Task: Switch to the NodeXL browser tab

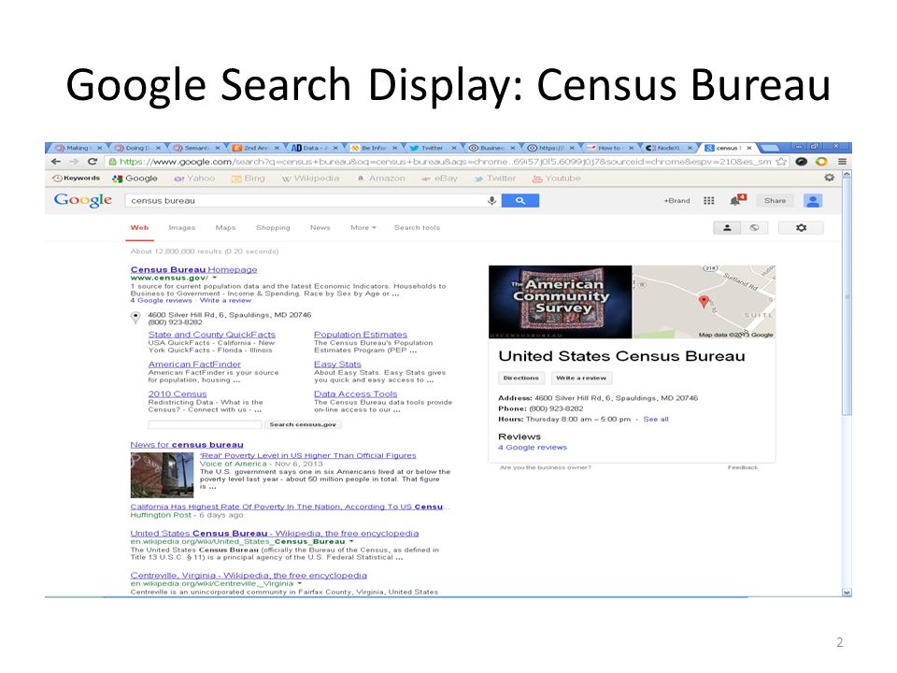Action: [668, 148]
